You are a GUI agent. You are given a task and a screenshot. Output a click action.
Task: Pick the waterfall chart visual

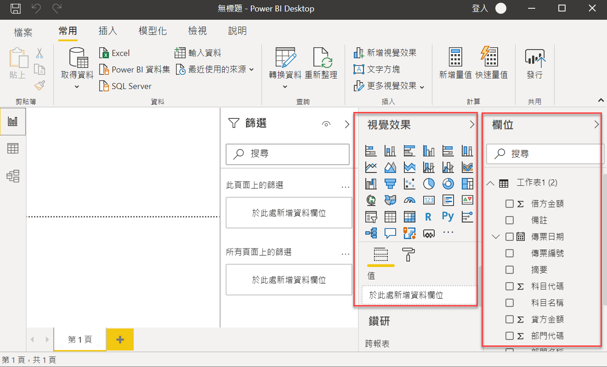[x=371, y=183]
